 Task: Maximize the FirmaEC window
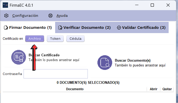click(x=152, y=5)
